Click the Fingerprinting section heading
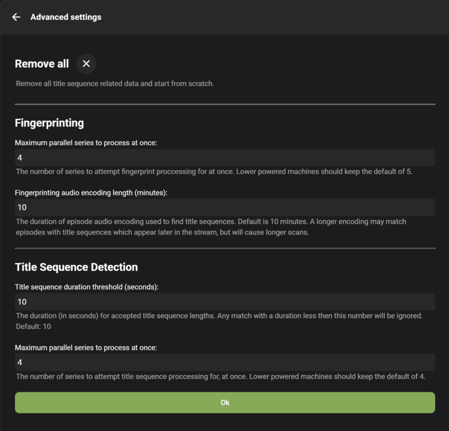The width and height of the screenshot is (449, 431). coord(49,123)
